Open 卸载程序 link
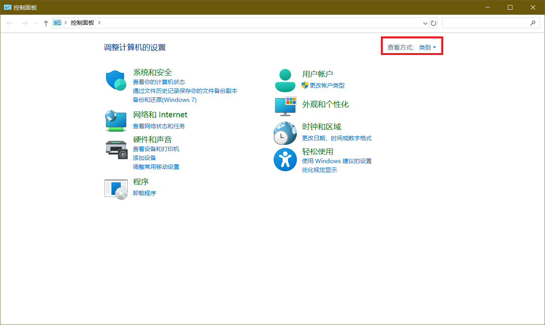545x325 pixels. (144, 193)
